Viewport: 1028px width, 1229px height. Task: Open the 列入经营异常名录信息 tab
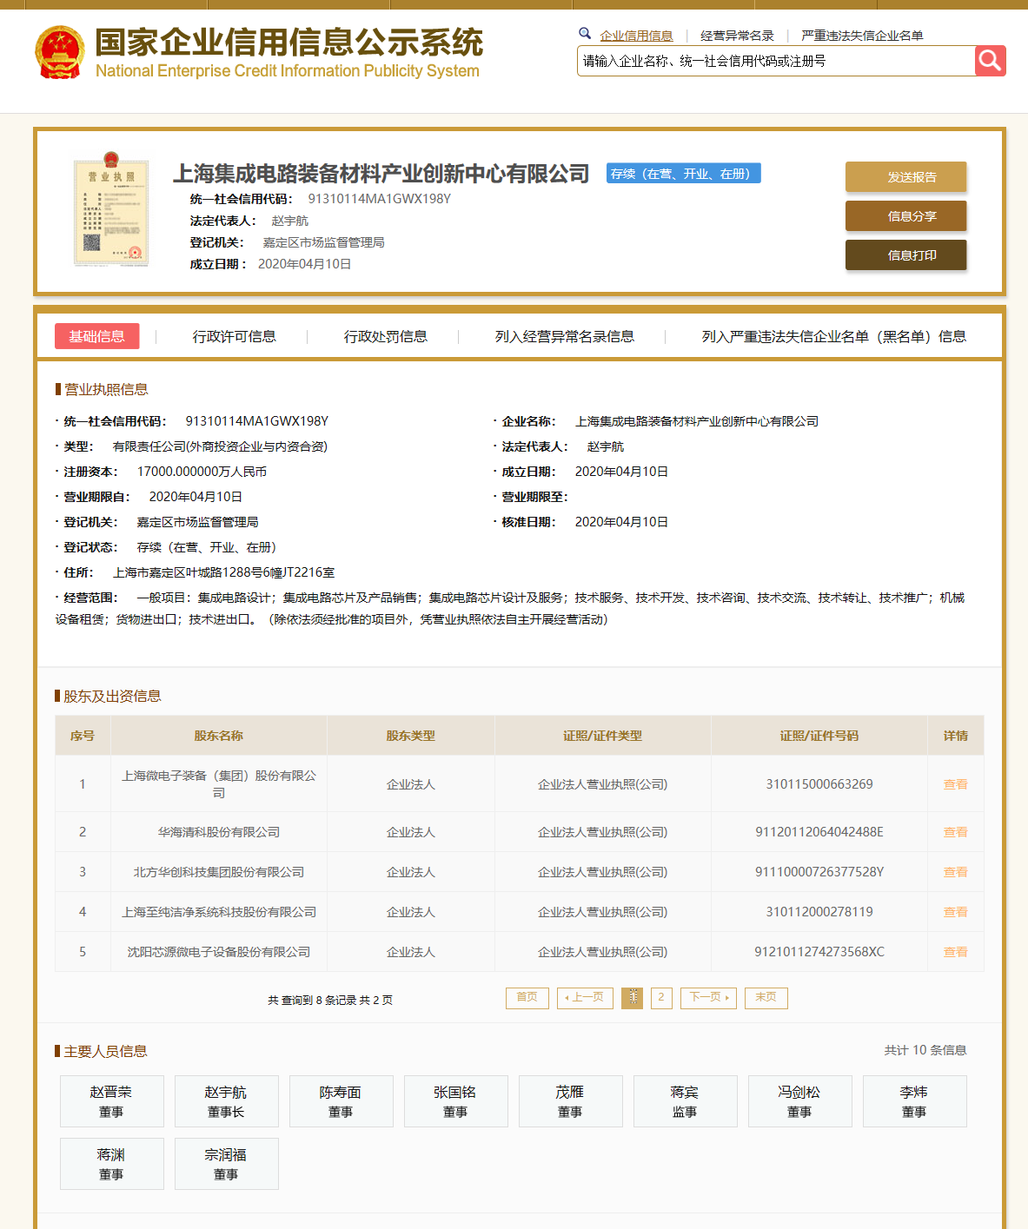[x=564, y=337]
